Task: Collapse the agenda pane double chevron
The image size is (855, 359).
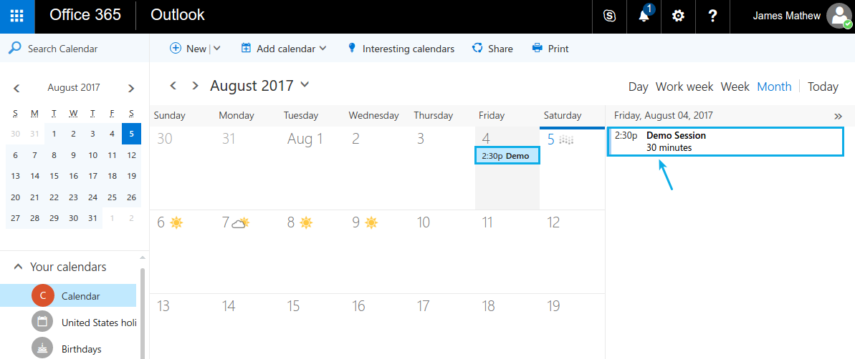Action: (x=839, y=116)
